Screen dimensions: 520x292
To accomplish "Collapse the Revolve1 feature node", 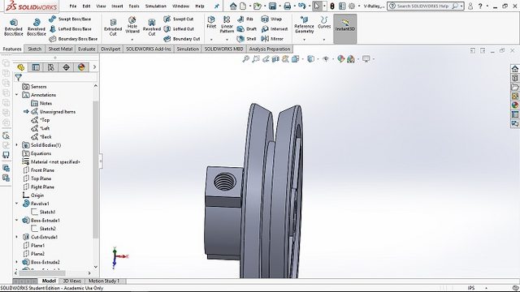I will [17, 204].
